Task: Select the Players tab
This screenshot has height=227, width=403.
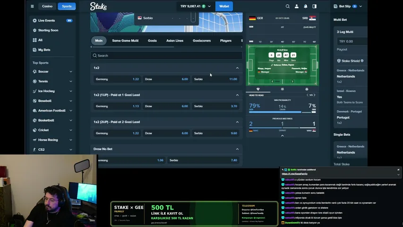Action: coord(226,41)
